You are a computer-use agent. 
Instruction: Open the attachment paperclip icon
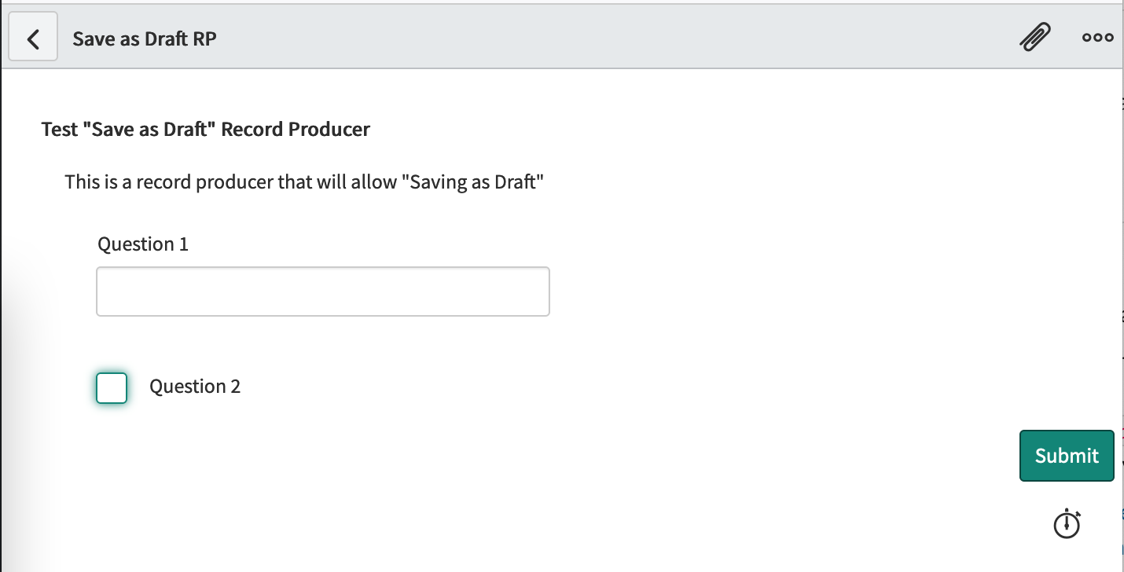tap(1035, 36)
